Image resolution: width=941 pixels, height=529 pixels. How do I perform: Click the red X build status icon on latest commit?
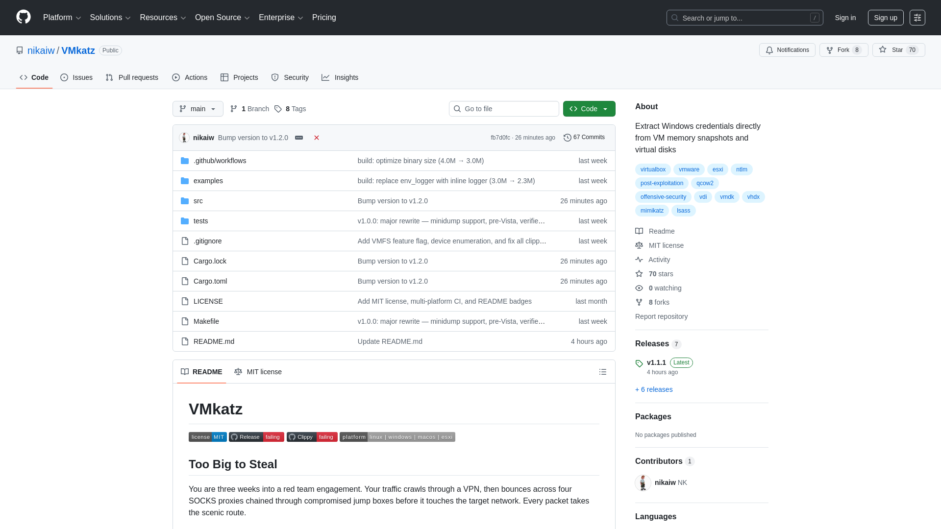click(x=316, y=138)
